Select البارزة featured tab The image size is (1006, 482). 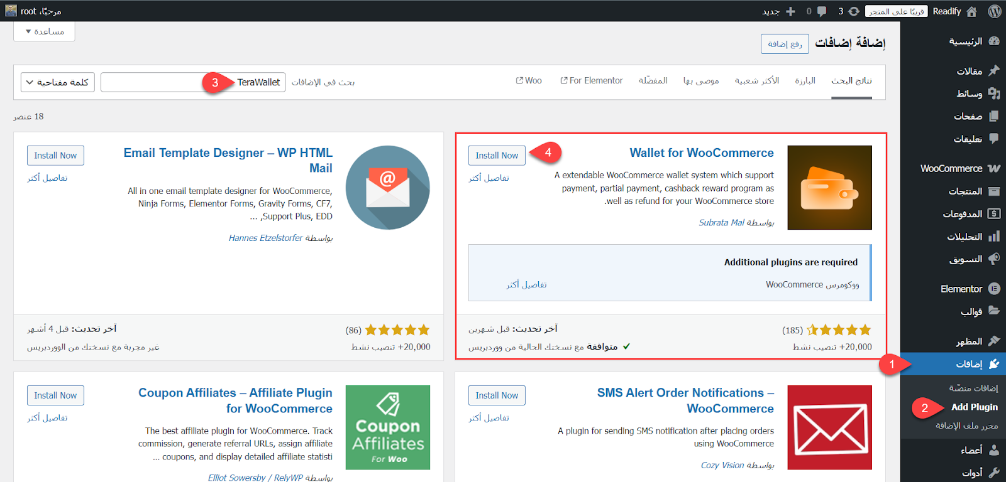pyautogui.click(x=805, y=81)
